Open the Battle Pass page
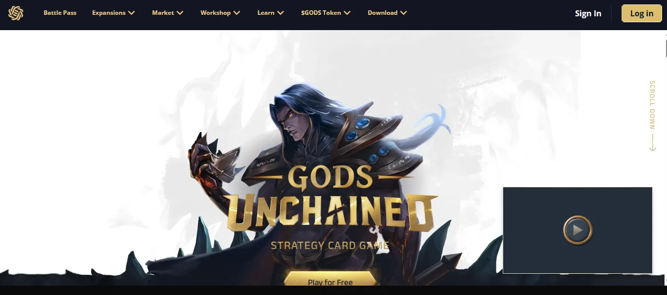Viewport: 667px width, 295px height. [60, 13]
